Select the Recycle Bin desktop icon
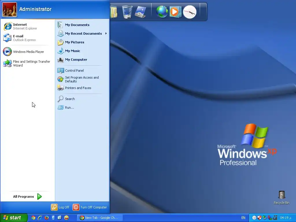 click(282, 197)
